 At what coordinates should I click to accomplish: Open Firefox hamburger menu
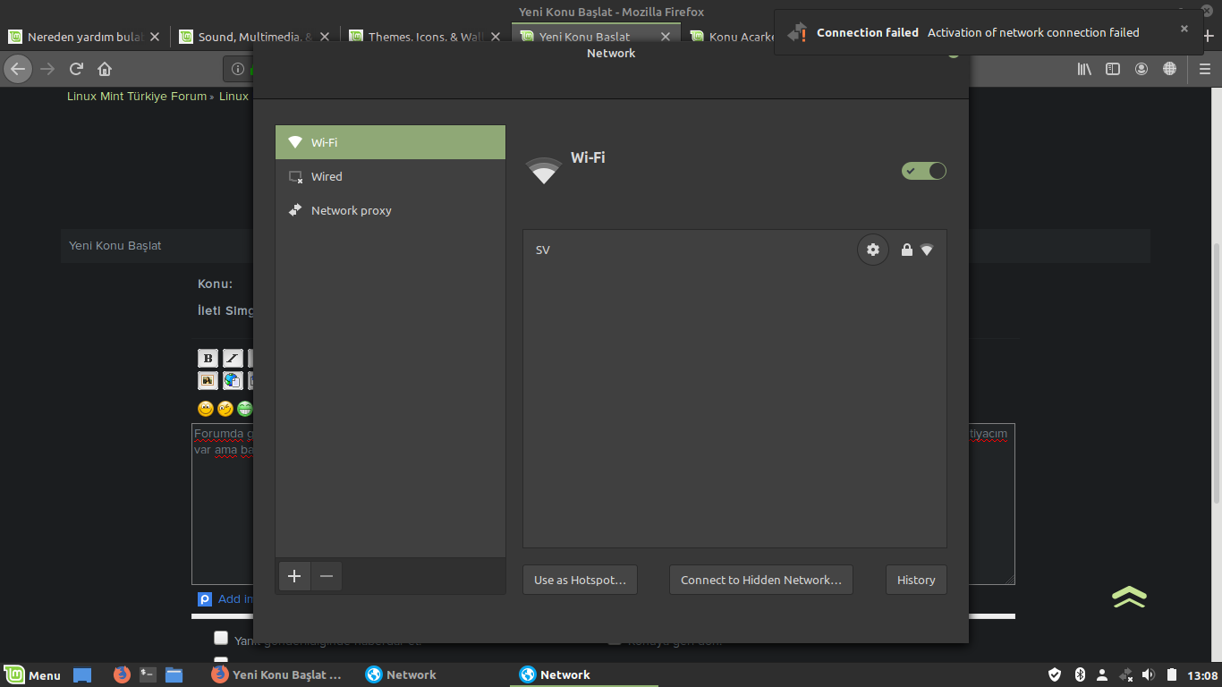tap(1204, 69)
